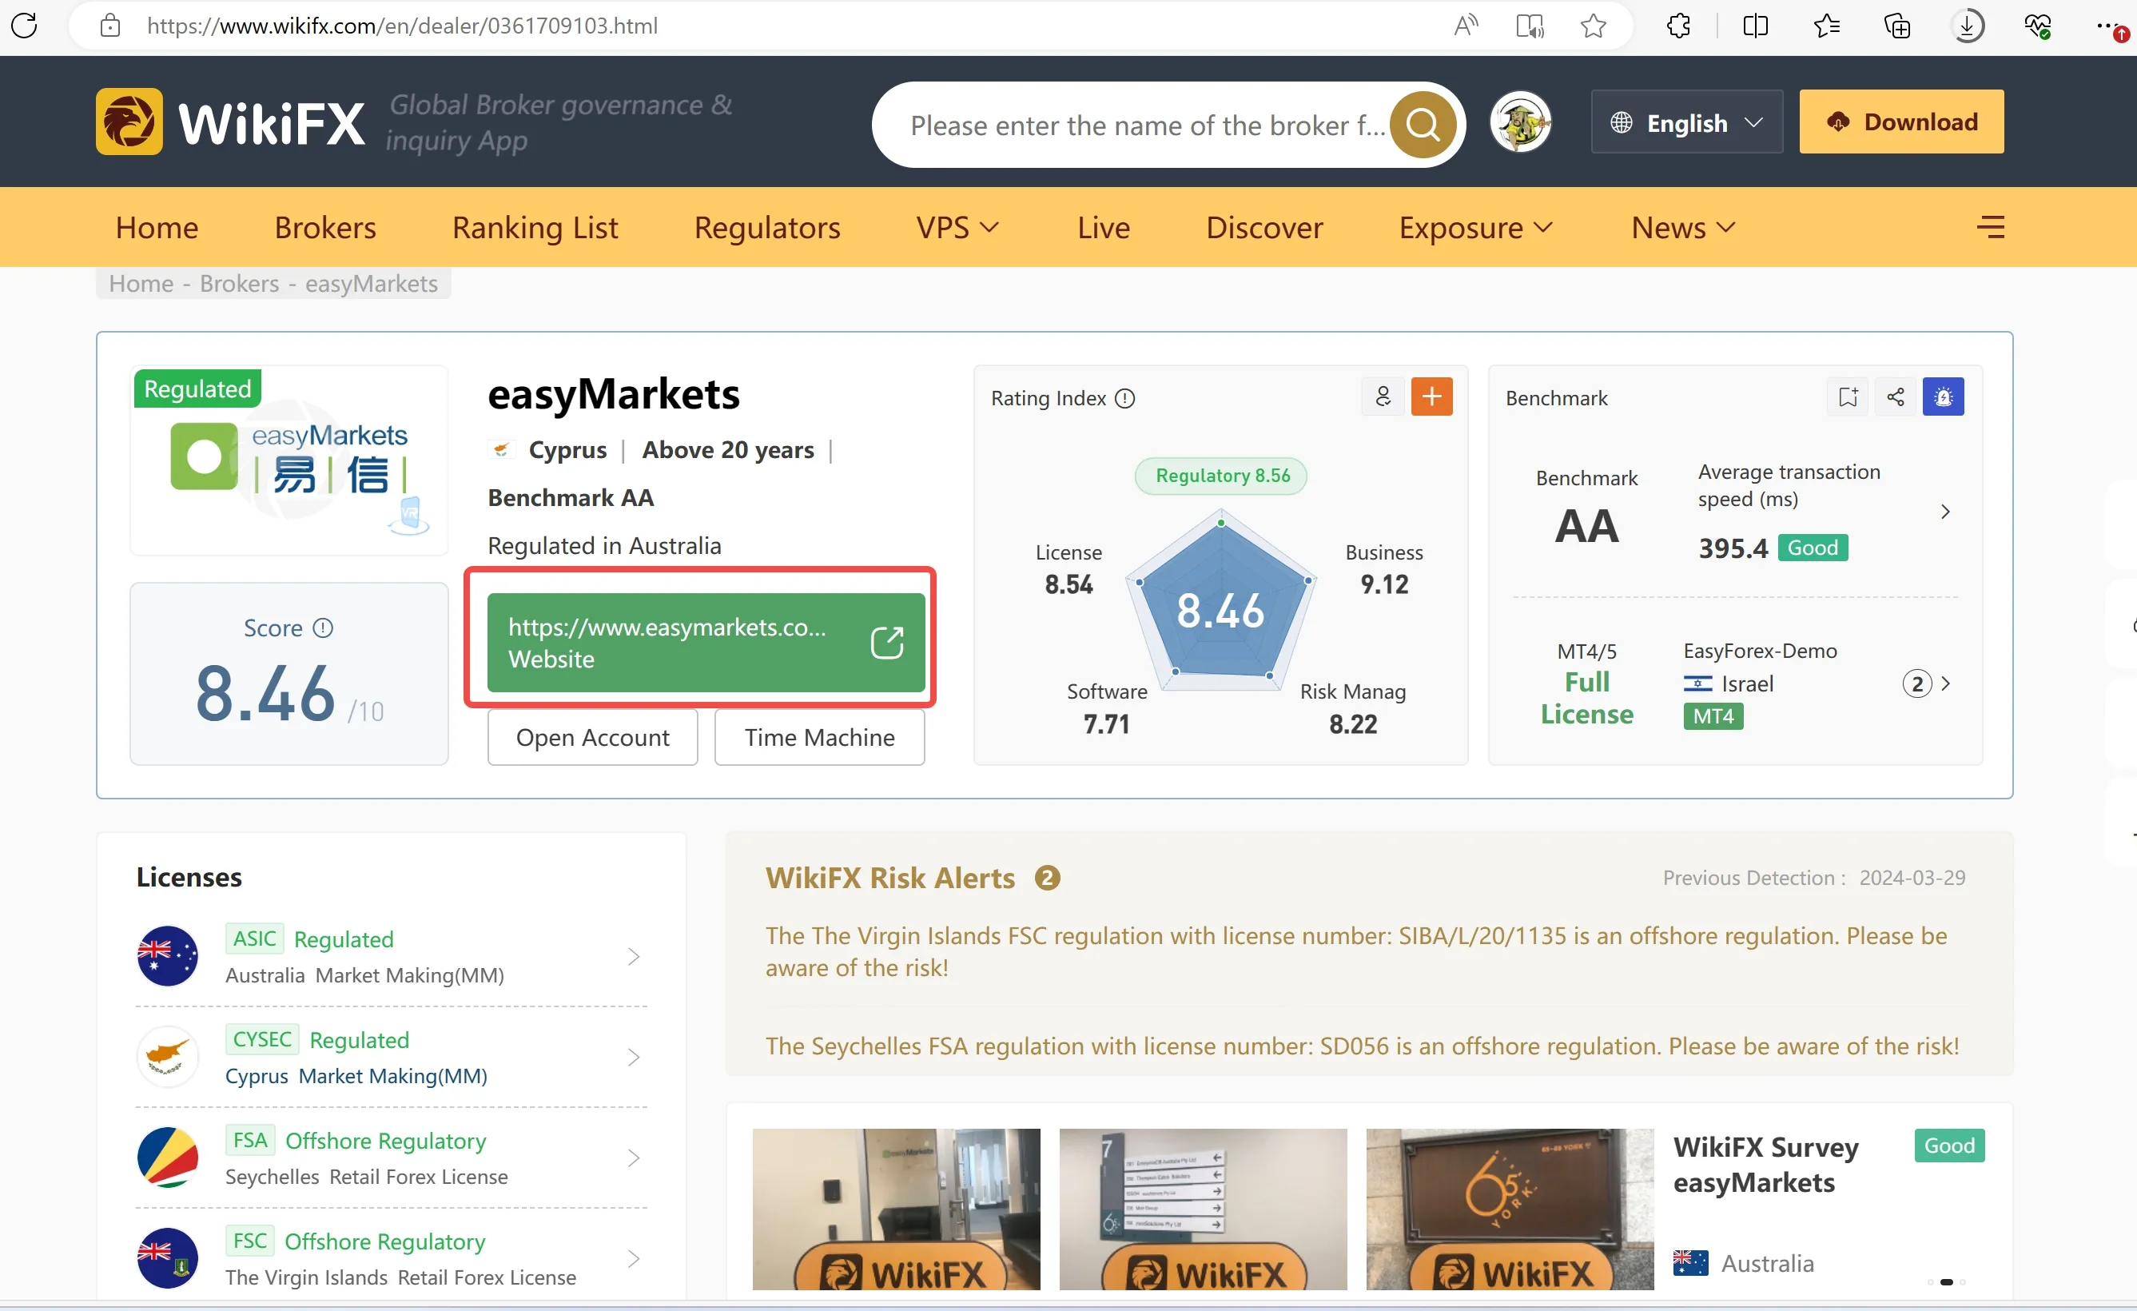Click the MT4 platform tag
The height and width of the screenshot is (1311, 2137).
pos(1713,715)
